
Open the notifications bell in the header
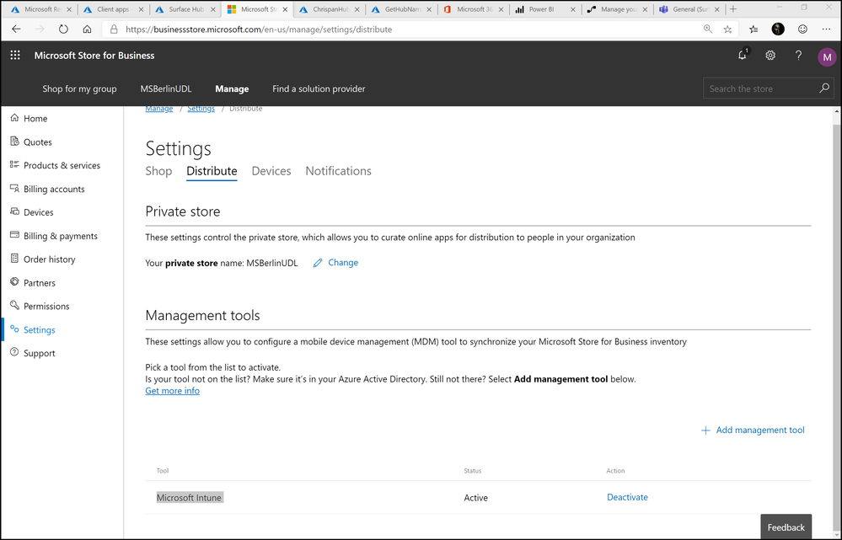point(743,55)
